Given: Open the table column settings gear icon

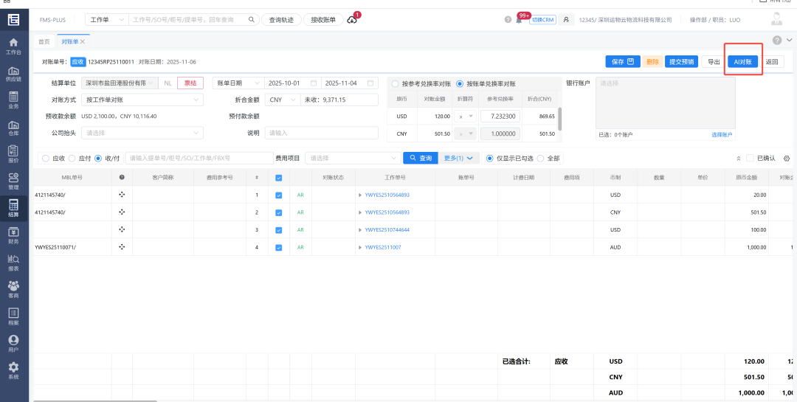Looking at the screenshot, I should pos(787,158).
